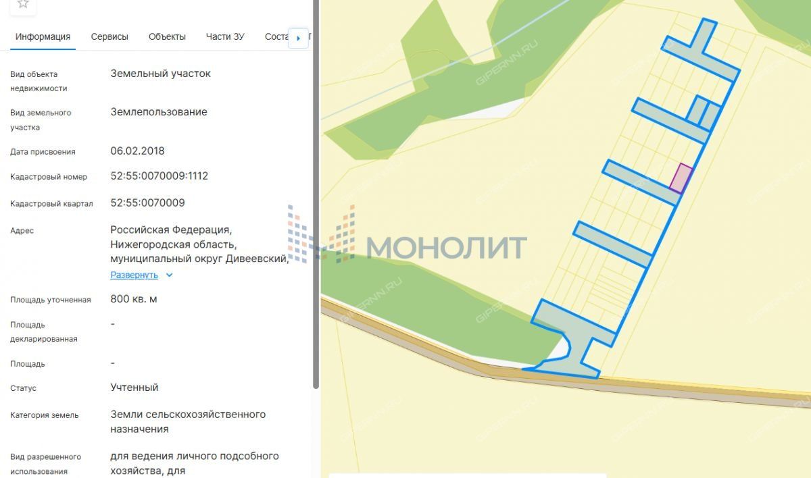The height and width of the screenshot is (478, 811).
Task: Open the Объекты tab
Action: (167, 36)
